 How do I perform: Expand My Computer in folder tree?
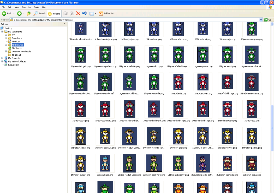(2, 58)
